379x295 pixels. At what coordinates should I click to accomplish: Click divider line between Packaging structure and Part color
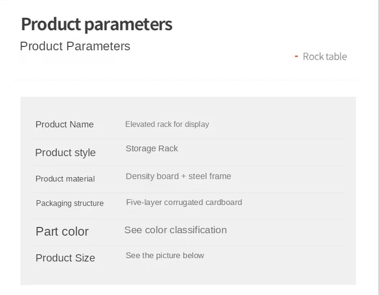coord(189,219)
